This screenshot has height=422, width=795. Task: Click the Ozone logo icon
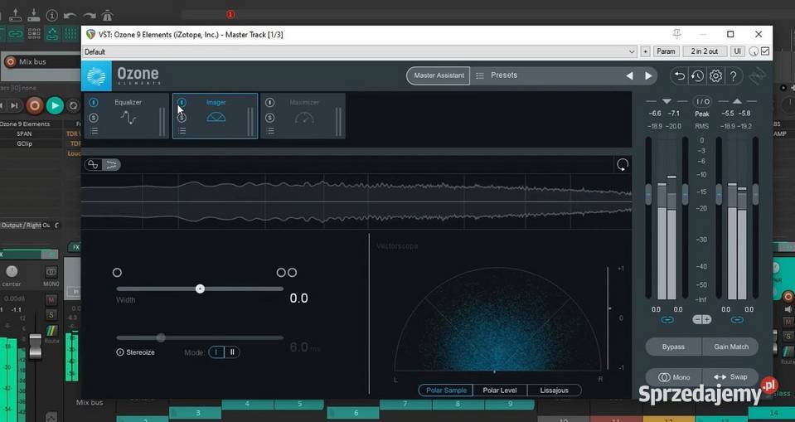[x=96, y=76]
